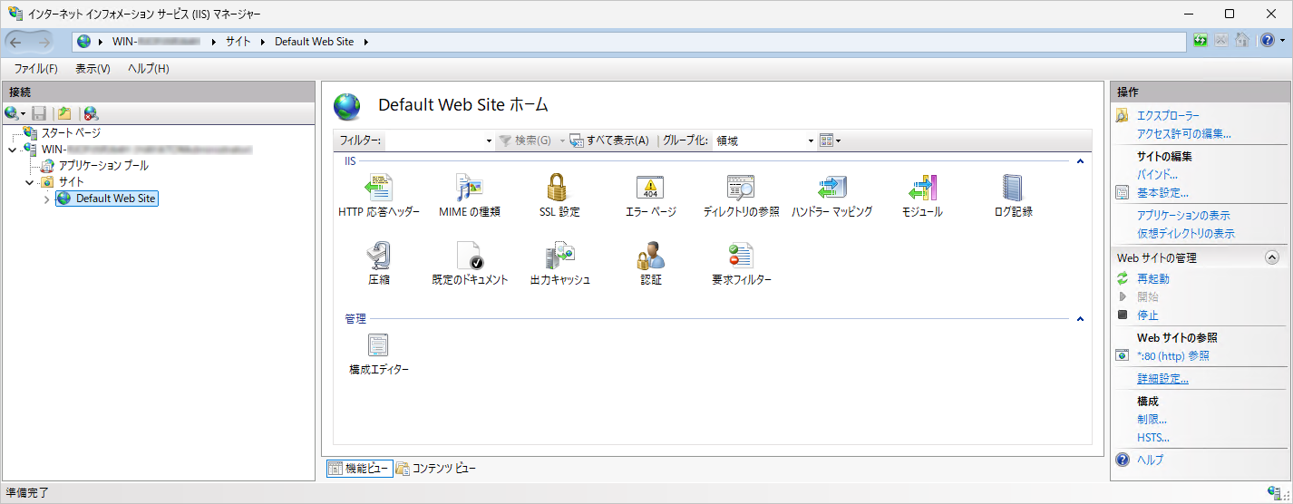The width and height of the screenshot is (1293, 504).
Task: Click the エクスプローラー action link
Action: (x=1168, y=116)
